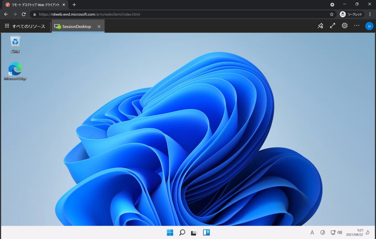Enter full screen with the expand arrows icon

(x=332, y=26)
